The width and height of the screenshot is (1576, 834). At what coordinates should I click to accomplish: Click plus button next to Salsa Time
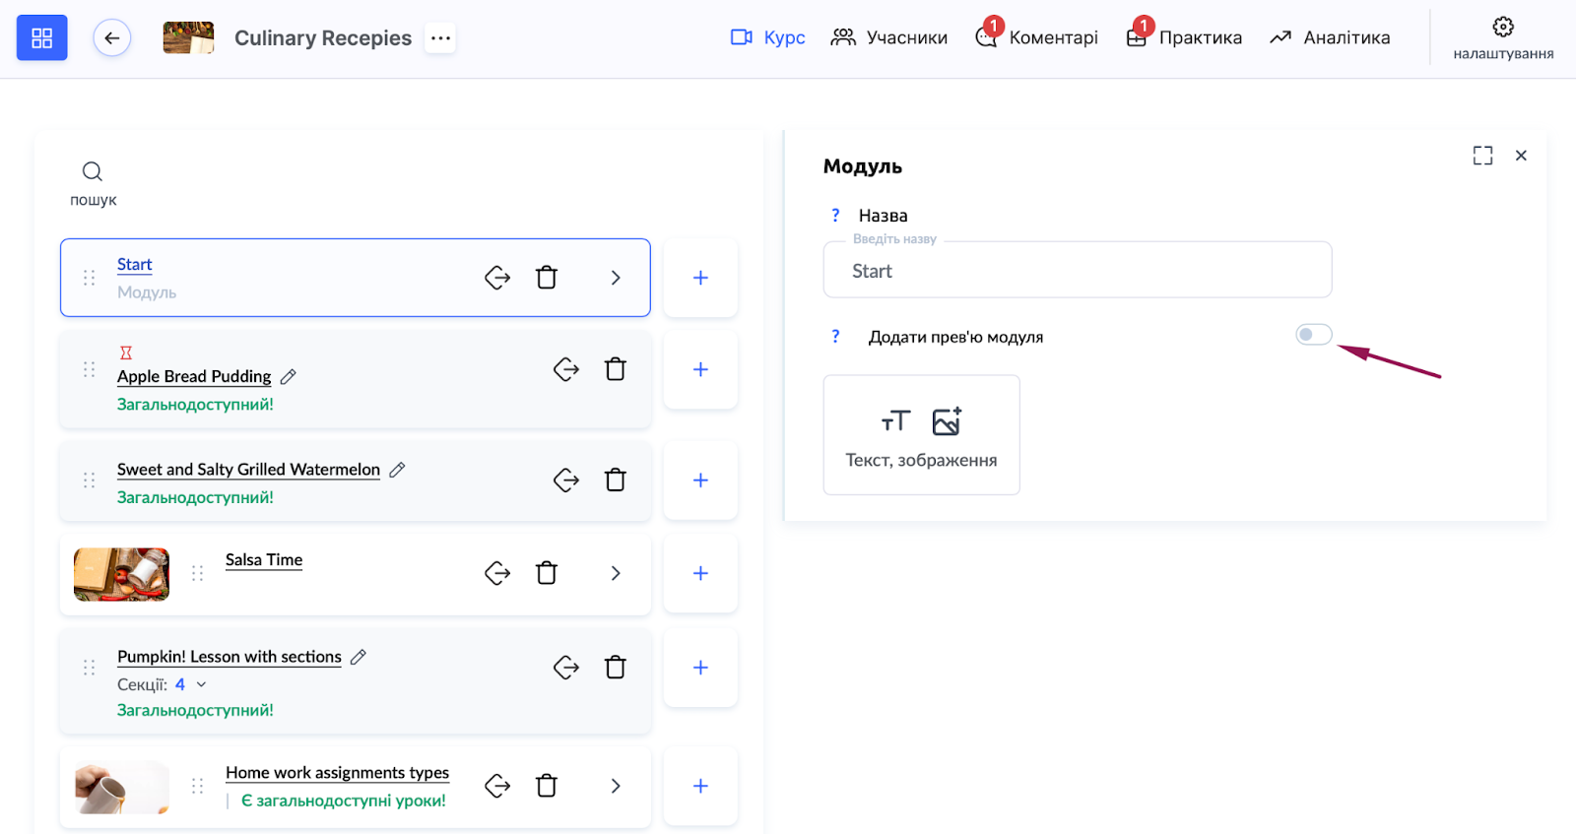[x=700, y=573]
